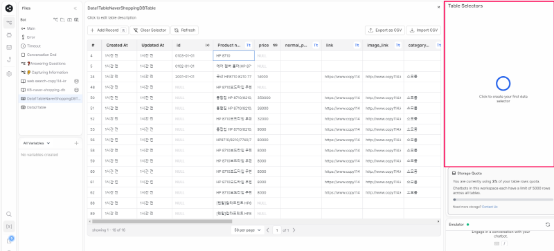The image size is (554, 251).
Task: Click the Contact Us link
Action: pos(490,207)
